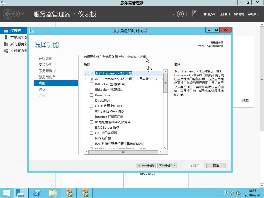
Task: Click the 取消 cancel button
Action: pos(216,166)
